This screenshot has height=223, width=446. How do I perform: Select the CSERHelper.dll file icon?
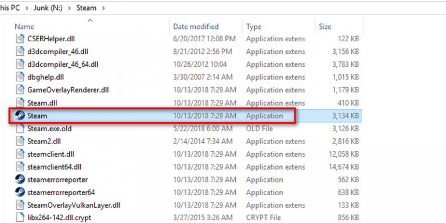point(20,39)
